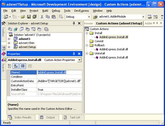Switch to the Browser document tab
Image resolution: width=165 pixels, height=126 pixels.
click(x=88, y=23)
